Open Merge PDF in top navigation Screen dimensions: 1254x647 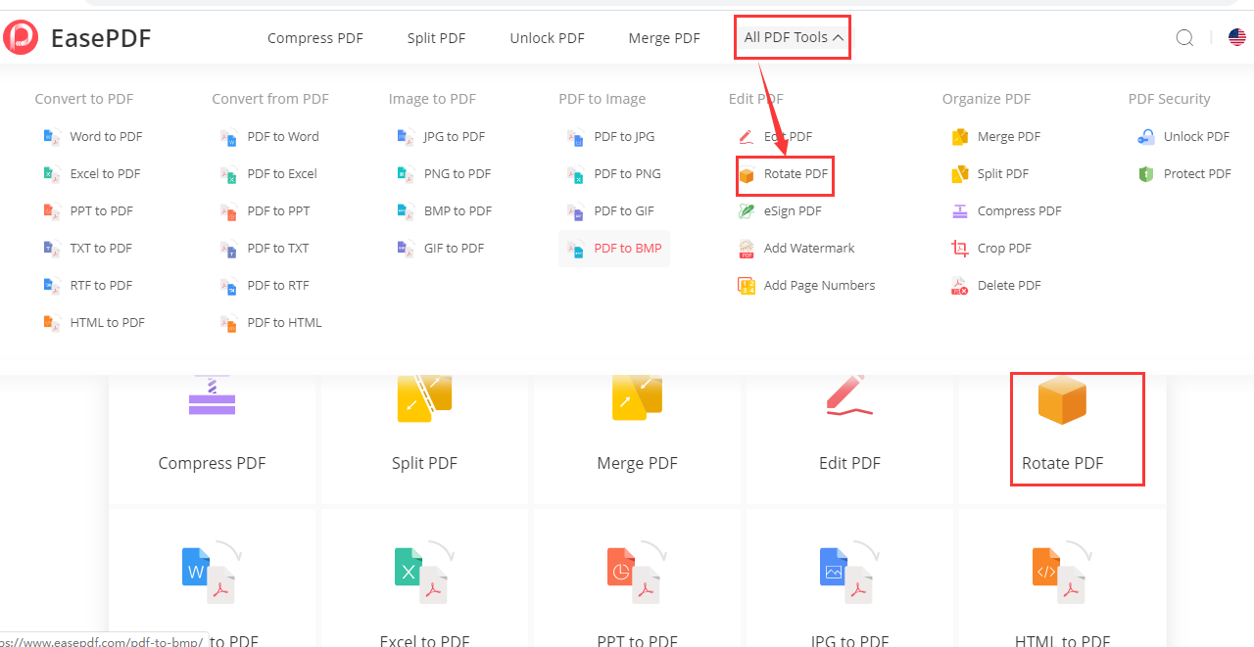coord(664,38)
